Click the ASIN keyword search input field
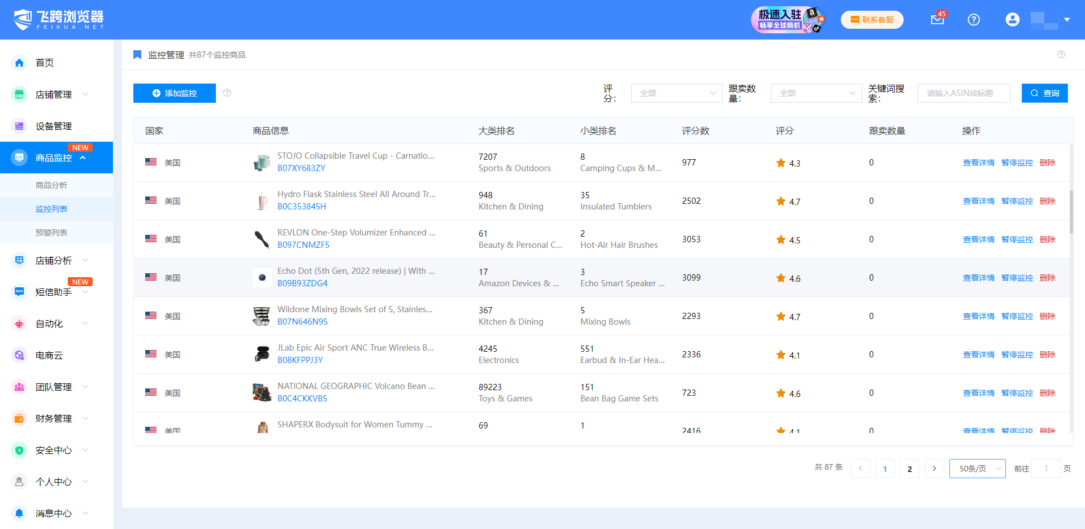This screenshot has height=529, width=1085. coord(964,93)
